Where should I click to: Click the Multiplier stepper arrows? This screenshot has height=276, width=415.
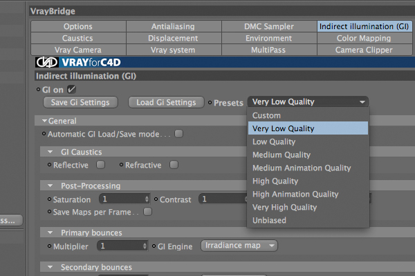145,246
